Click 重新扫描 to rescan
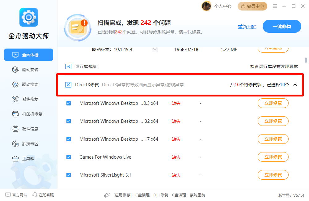 247,27
